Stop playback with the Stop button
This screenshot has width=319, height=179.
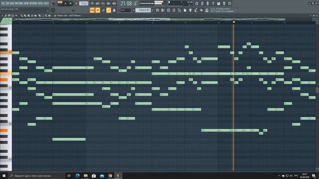71,3
